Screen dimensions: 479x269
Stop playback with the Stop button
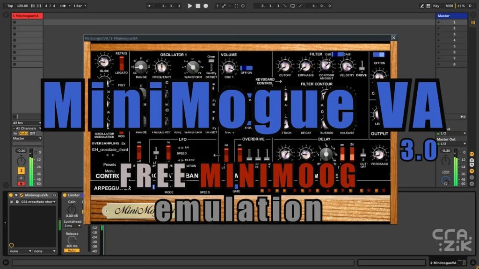coord(198,6)
